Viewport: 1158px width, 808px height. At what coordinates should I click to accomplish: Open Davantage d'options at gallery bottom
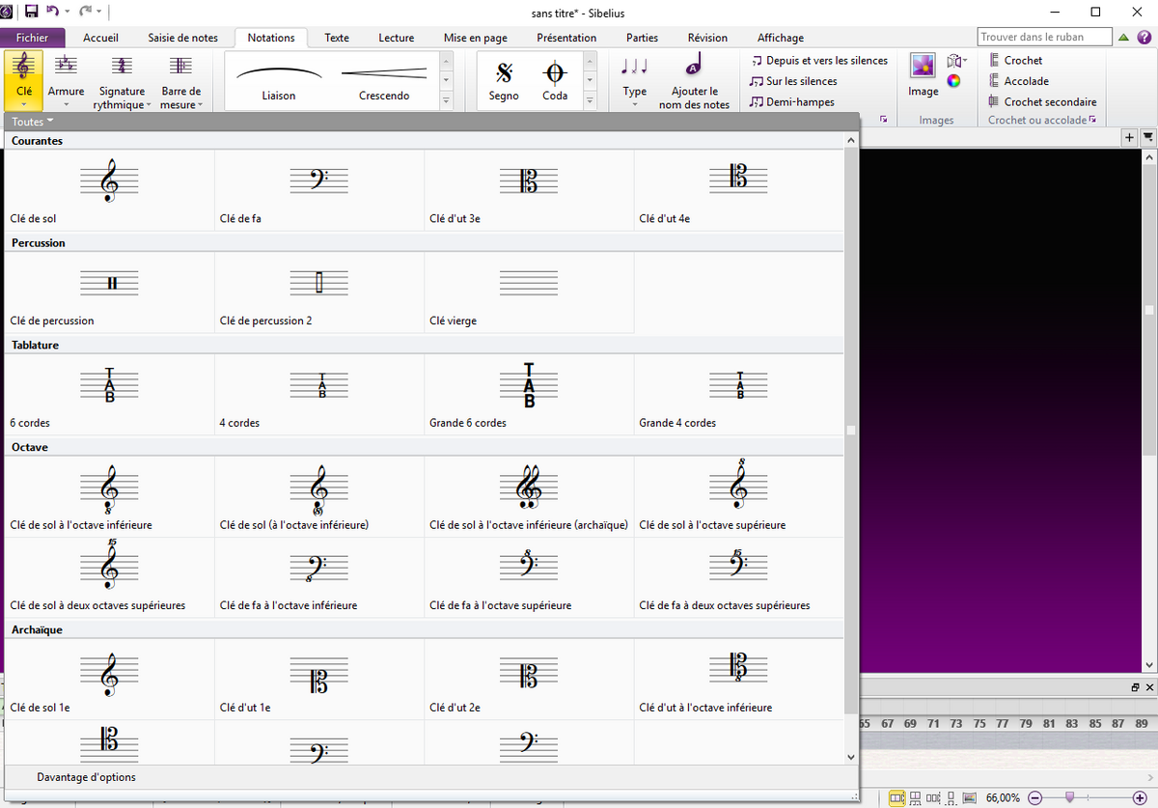[86, 777]
